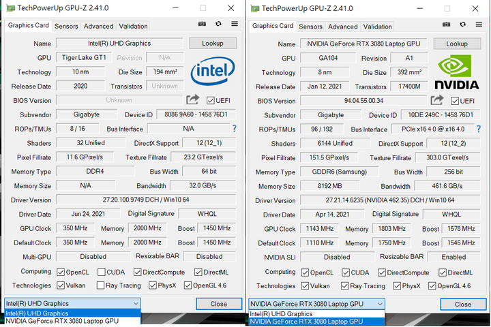Image resolution: width=491 pixels, height=327 pixels.
Task: Click the Bus Interface question mark, NVIDIA window
Action: coord(479,129)
